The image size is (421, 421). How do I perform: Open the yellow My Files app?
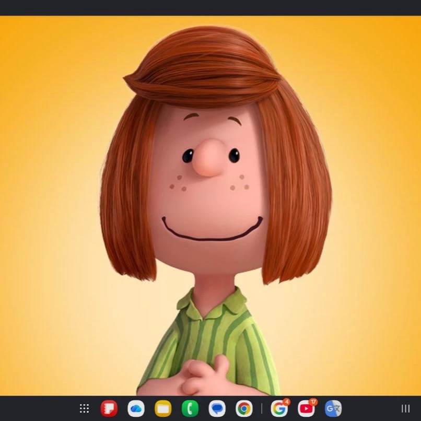(x=163, y=408)
